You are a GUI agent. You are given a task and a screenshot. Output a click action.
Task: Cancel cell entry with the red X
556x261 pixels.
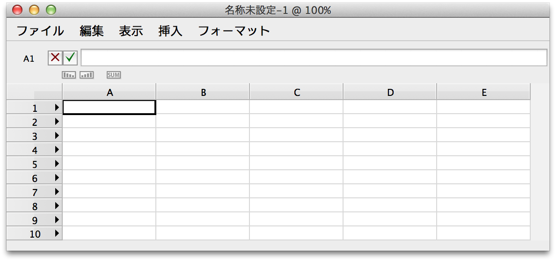click(55, 58)
